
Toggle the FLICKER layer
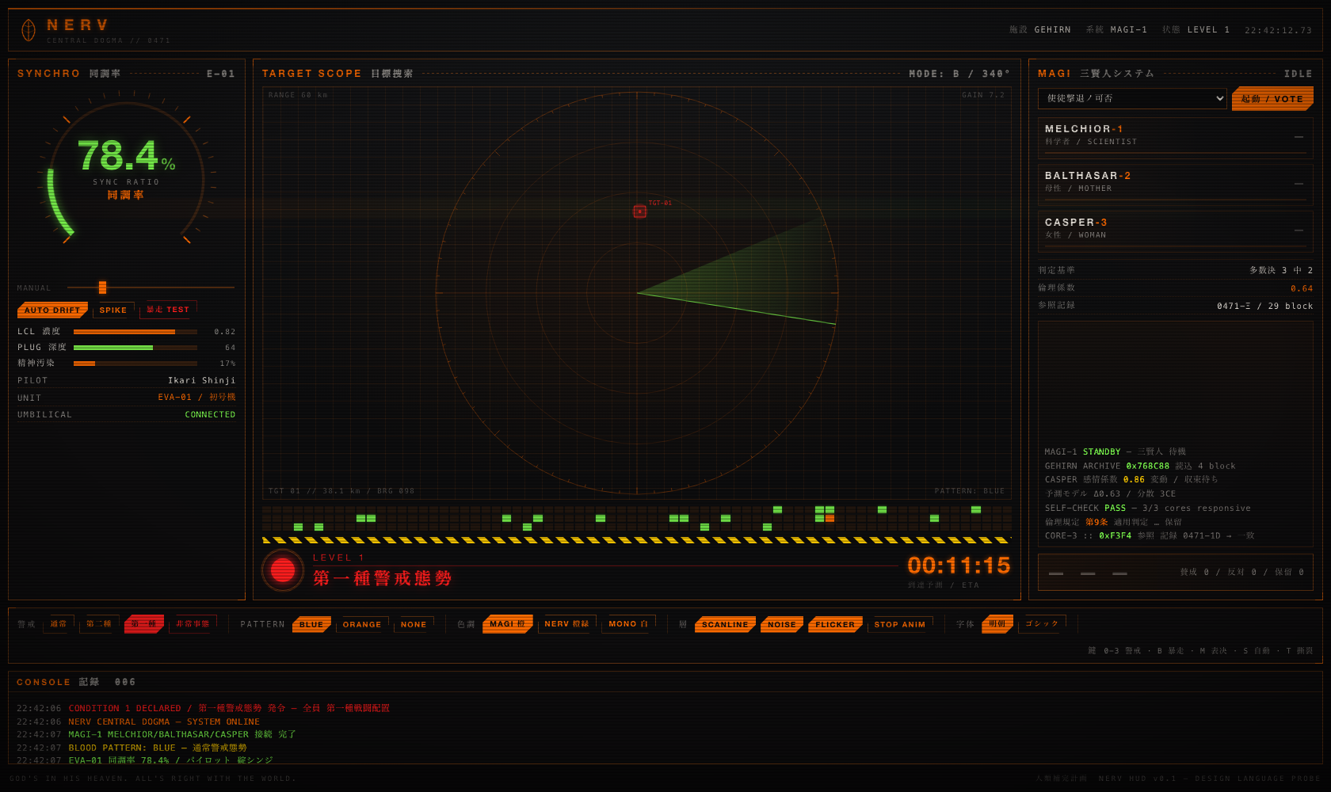click(x=835, y=625)
